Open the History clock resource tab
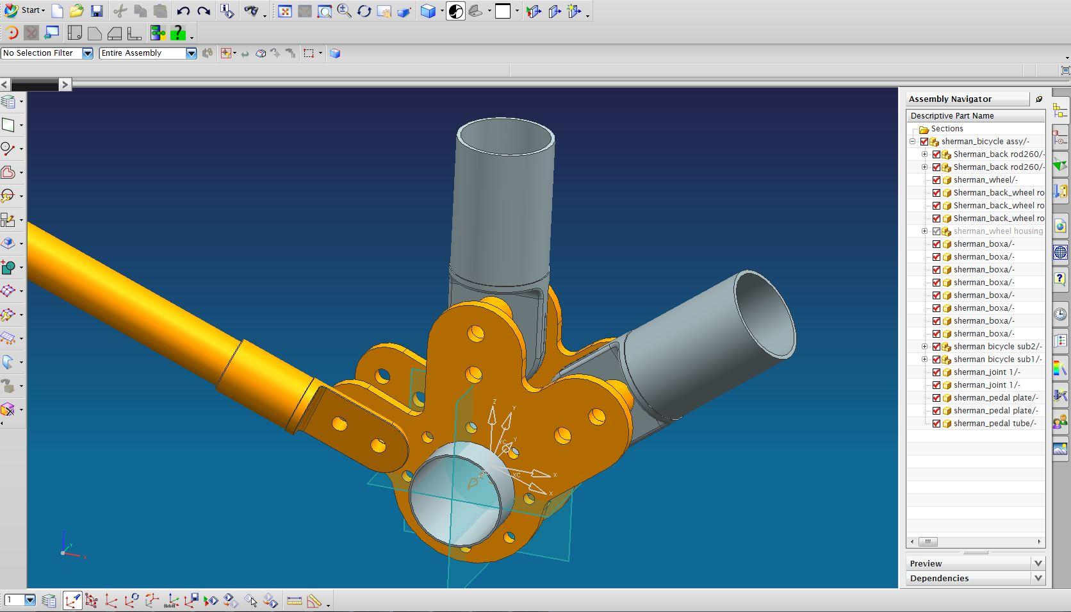The height and width of the screenshot is (612, 1071). (1060, 314)
